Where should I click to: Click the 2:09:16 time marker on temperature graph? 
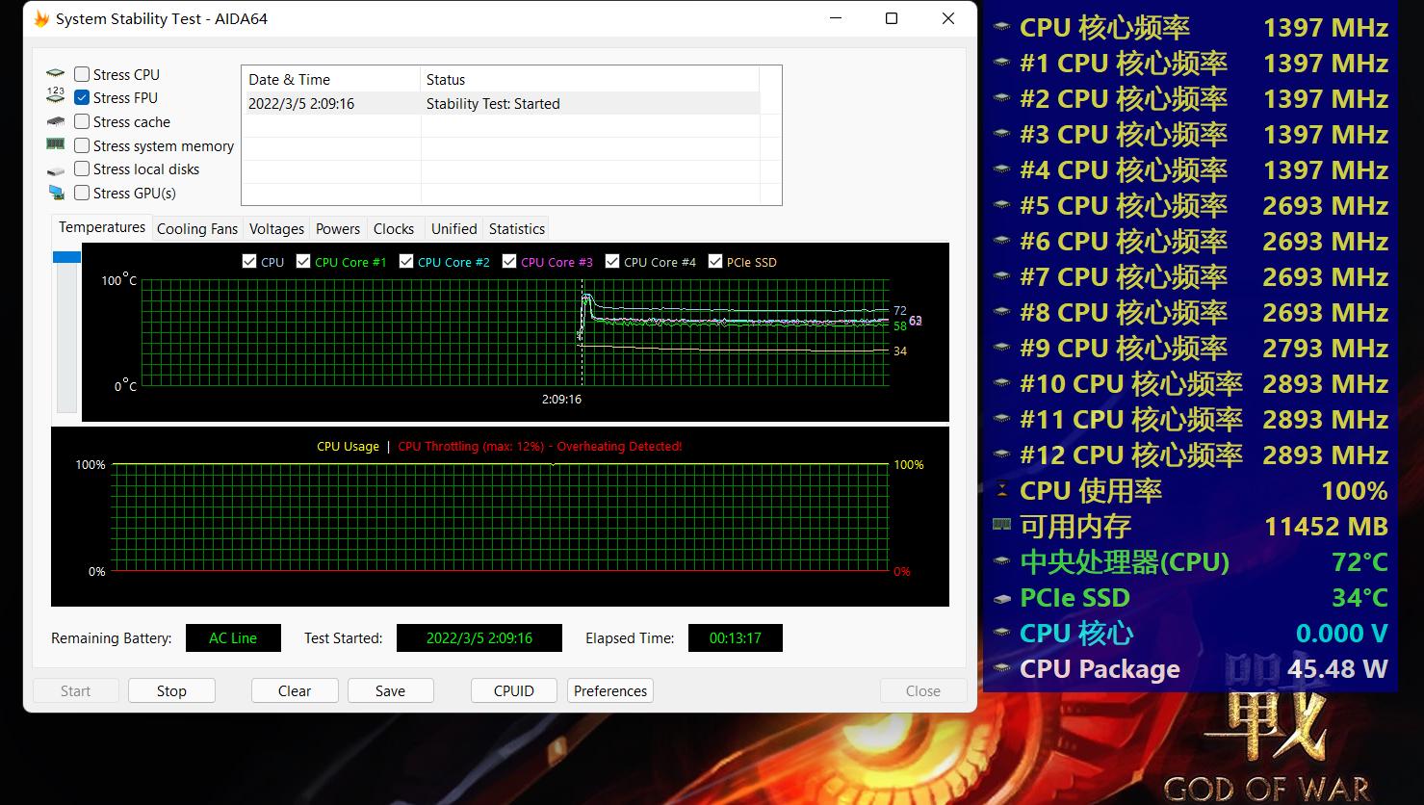[x=561, y=399]
